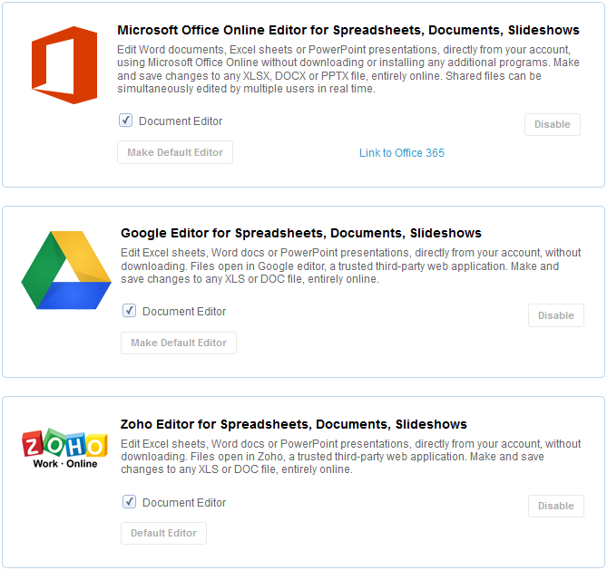Click the Google Drive logo icon
This screenshot has width=607, height=570.
click(x=66, y=270)
